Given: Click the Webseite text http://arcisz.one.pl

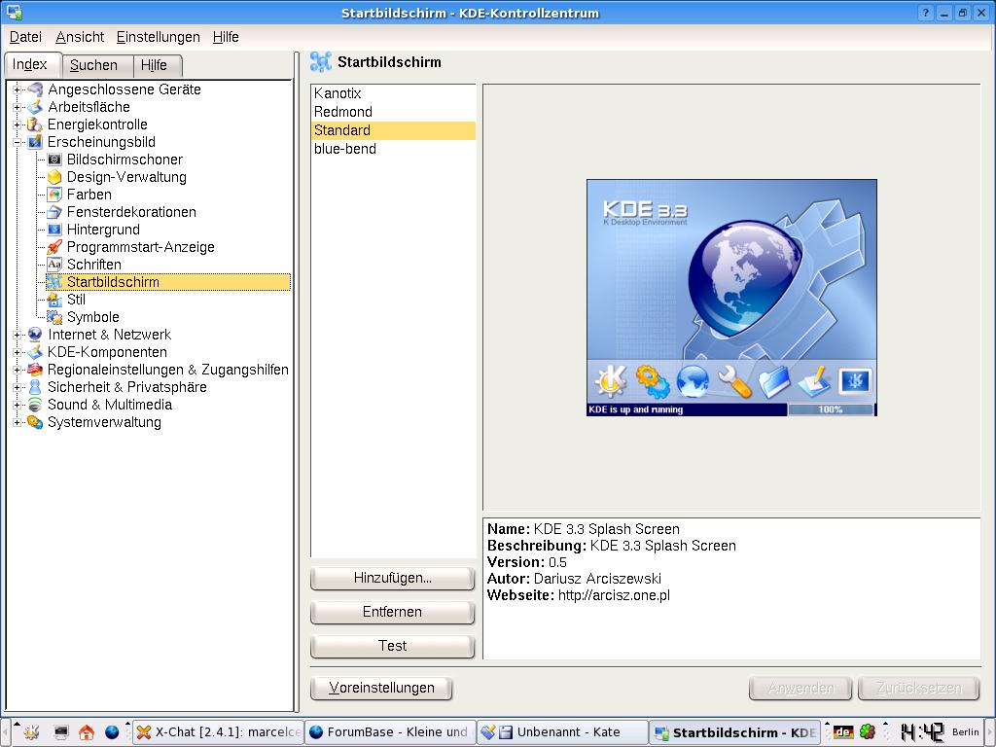Looking at the screenshot, I should point(614,595).
